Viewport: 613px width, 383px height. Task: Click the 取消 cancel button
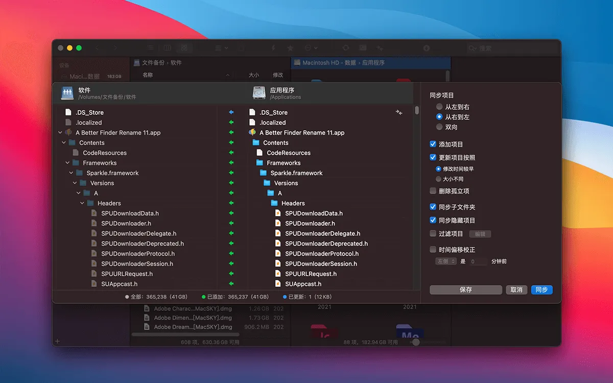[516, 290]
